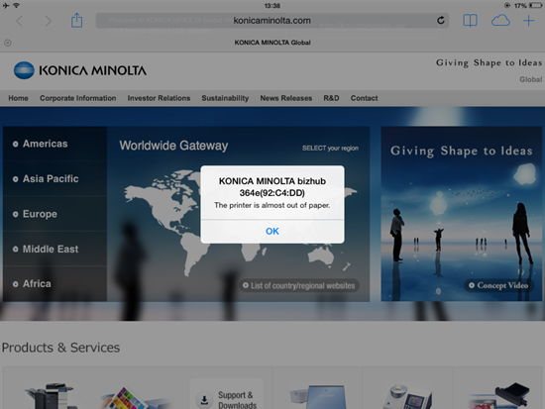The width and height of the screenshot is (545, 409).
Task: Open the Contact menu item
Action: [364, 98]
